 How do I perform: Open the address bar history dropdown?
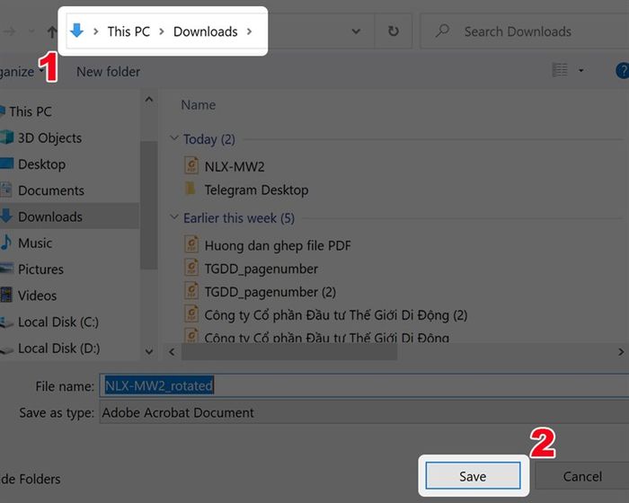(358, 31)
